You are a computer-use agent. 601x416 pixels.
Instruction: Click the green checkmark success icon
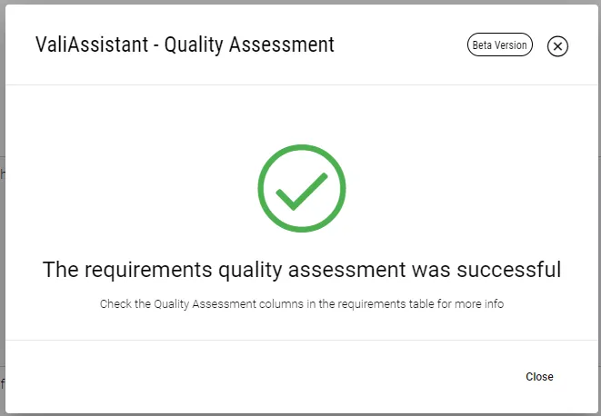tap(302, 189)
